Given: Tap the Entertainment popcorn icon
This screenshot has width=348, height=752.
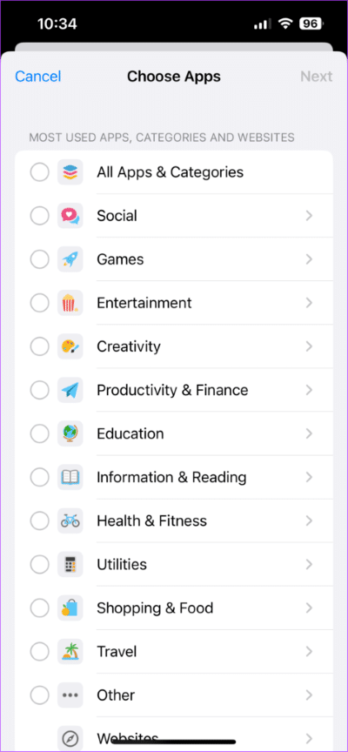Looking at the screenshot, I should click(70, 303).
